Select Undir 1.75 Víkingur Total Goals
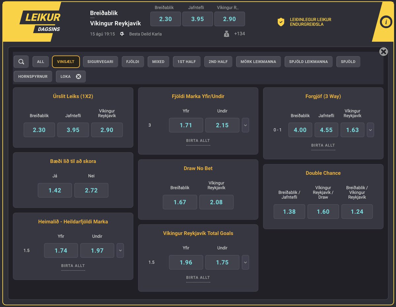 (222, 262)
